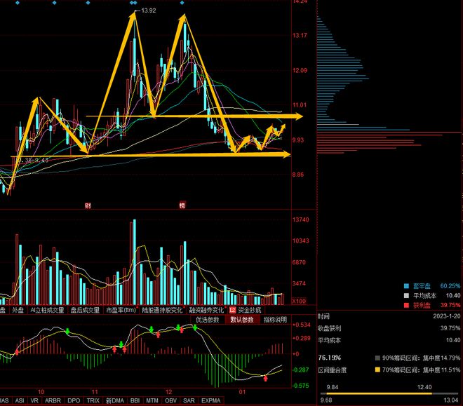Switch bottom indicator to ARBR

click(53, 400)
